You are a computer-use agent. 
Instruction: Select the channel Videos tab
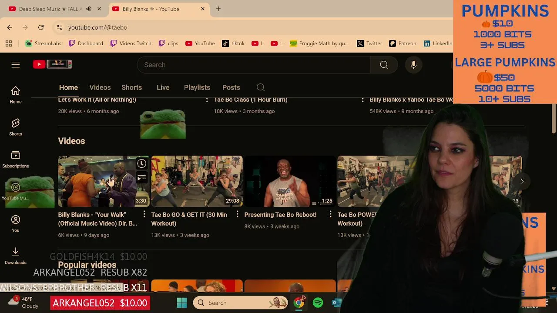click(100, 87)
